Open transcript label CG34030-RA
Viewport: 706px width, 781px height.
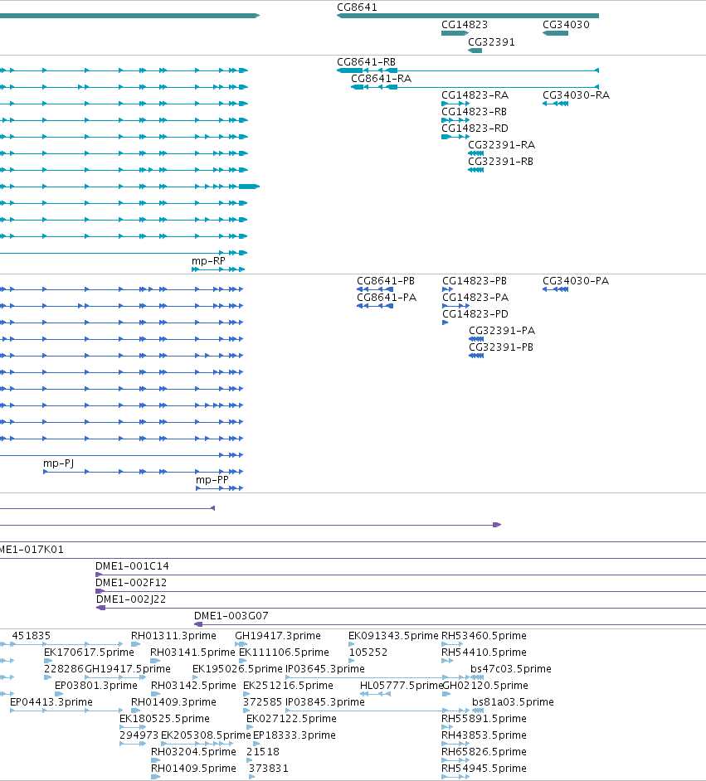[576, 95]
